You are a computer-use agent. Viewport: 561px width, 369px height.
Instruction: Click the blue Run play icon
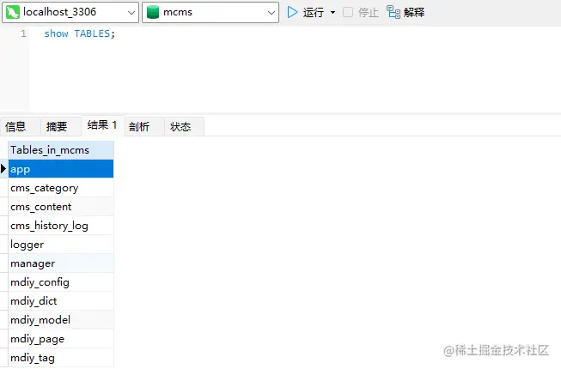(x=292, y=12)
